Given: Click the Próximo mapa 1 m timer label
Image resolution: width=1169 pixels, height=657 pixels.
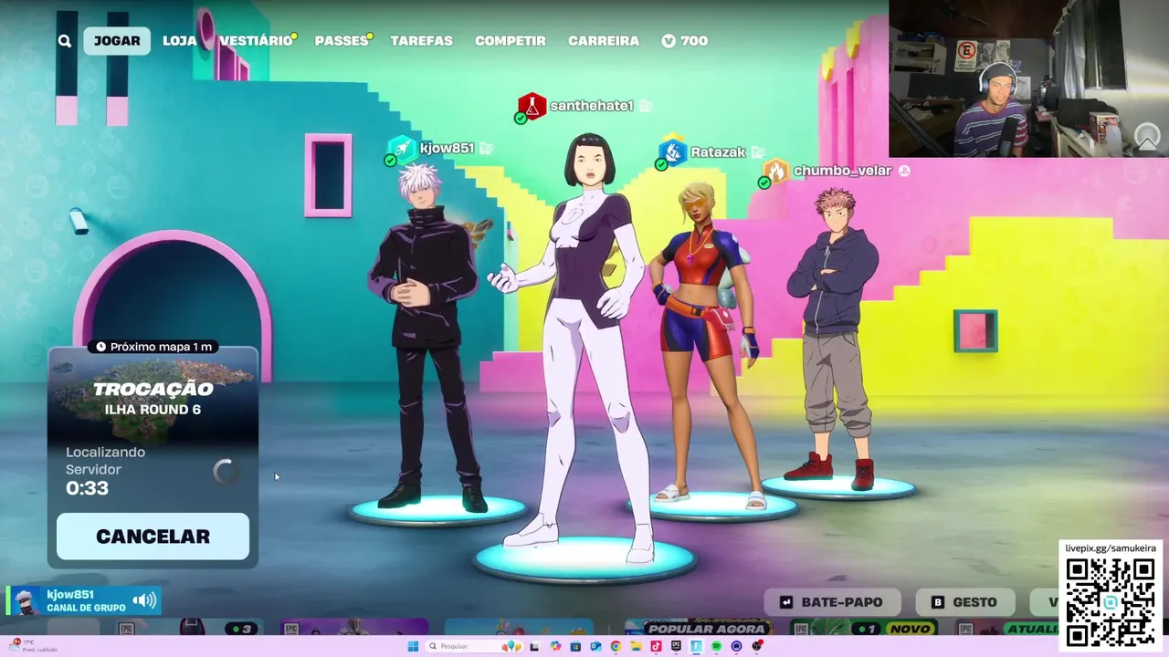Looking at the screenshot, I should [153, 347].
